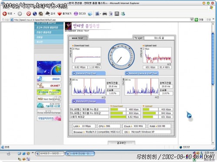Viewport: 217px width, 162px height.
Task: Click the Mail toolbar icon
Action: tap(97, 14)
